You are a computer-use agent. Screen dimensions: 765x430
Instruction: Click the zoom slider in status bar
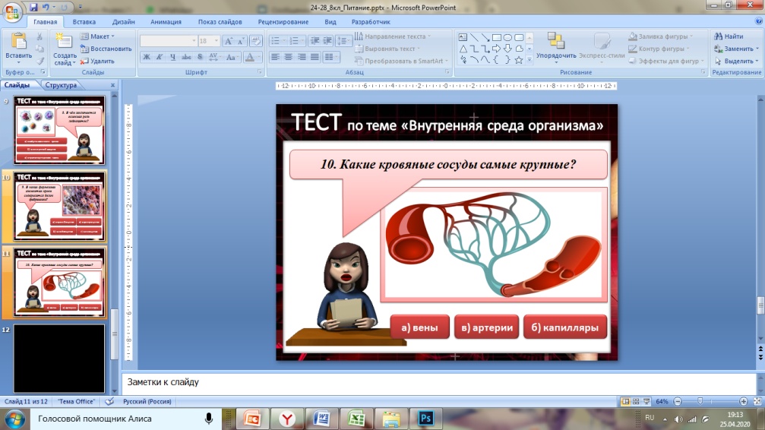[700, 400]
